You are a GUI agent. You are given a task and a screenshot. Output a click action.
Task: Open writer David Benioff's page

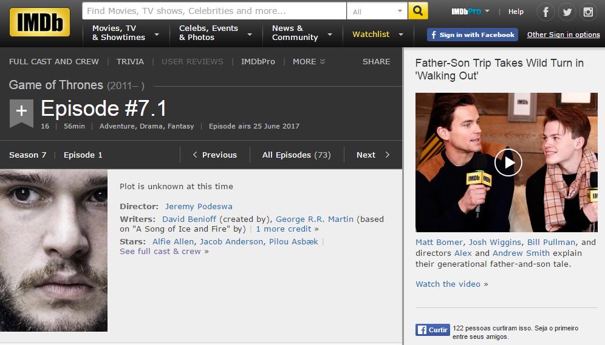coord(189,219)
